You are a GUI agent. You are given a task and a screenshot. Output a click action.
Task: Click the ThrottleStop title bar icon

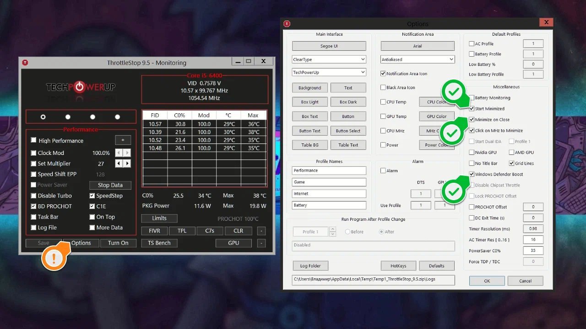26,62
